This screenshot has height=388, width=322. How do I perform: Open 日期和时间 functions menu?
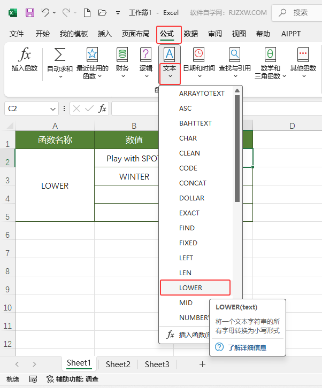(199, 63)
